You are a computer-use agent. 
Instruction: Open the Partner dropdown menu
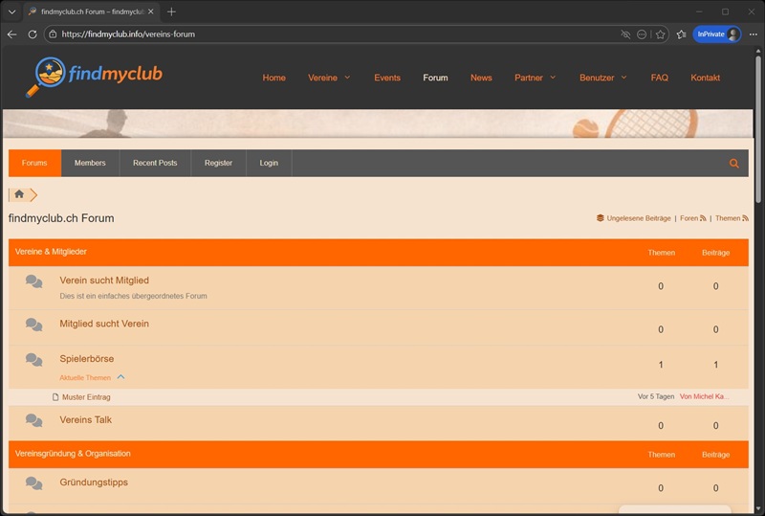535,78
